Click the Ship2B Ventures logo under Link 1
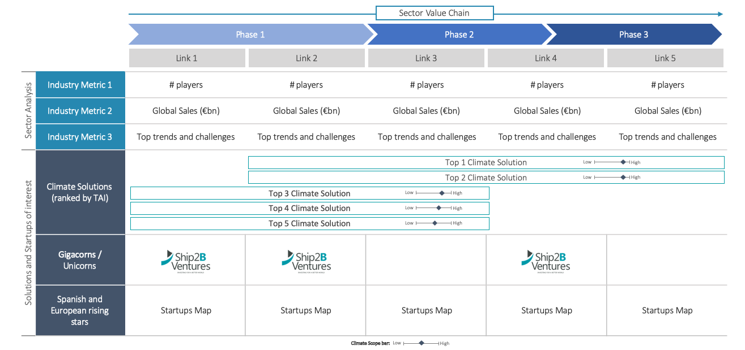Screen dimensions: 745x350 185,261
